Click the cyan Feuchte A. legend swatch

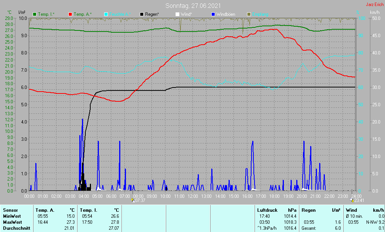106,15
